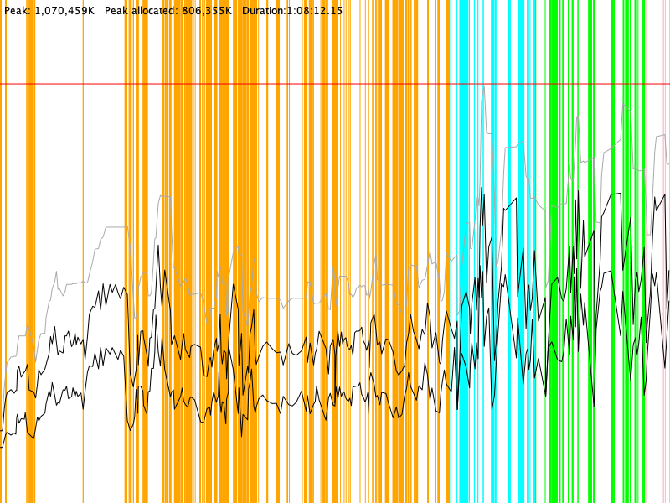Click the red horizontal peak threshold line
670x503 pixels.
335,84
